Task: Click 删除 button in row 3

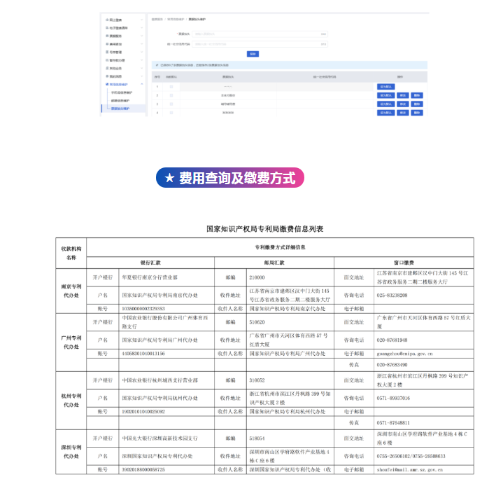Action: tap(417, 104)
